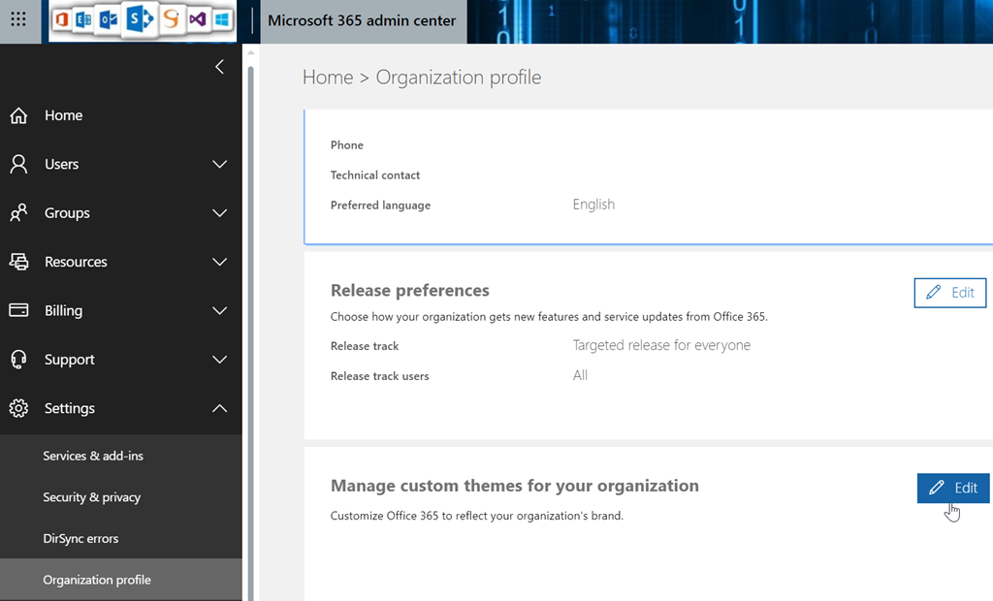Collapse the navigation pane with the arrow
993x601 pixels.
pyautogui.click(x=219, y=66)
